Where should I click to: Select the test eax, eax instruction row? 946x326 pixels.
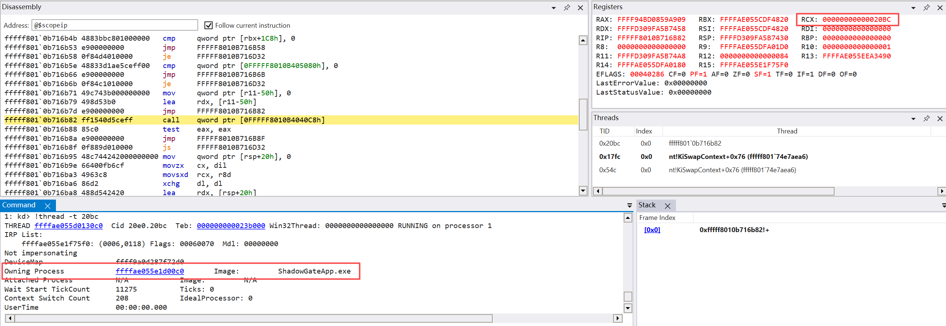coord(291,129)
